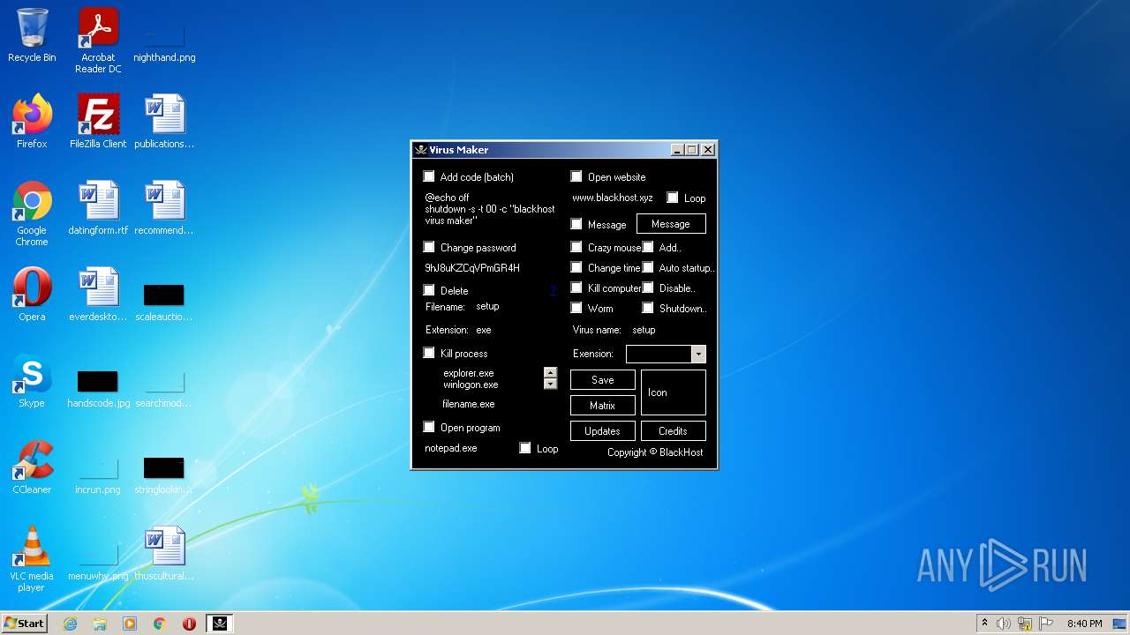The width and height of the screenshot is (1130, 635).
Task: Open the Recycle Bin desktop icon
Action: tap(32, 35)
